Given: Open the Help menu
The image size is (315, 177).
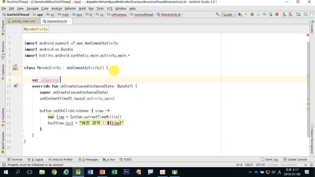Looking at the screenshot, I should (x=132, y=8).
